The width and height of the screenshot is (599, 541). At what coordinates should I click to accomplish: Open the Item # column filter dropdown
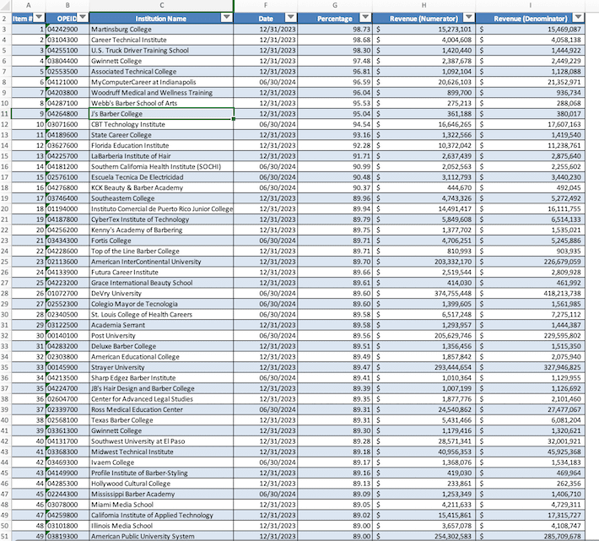pos(40,18)
